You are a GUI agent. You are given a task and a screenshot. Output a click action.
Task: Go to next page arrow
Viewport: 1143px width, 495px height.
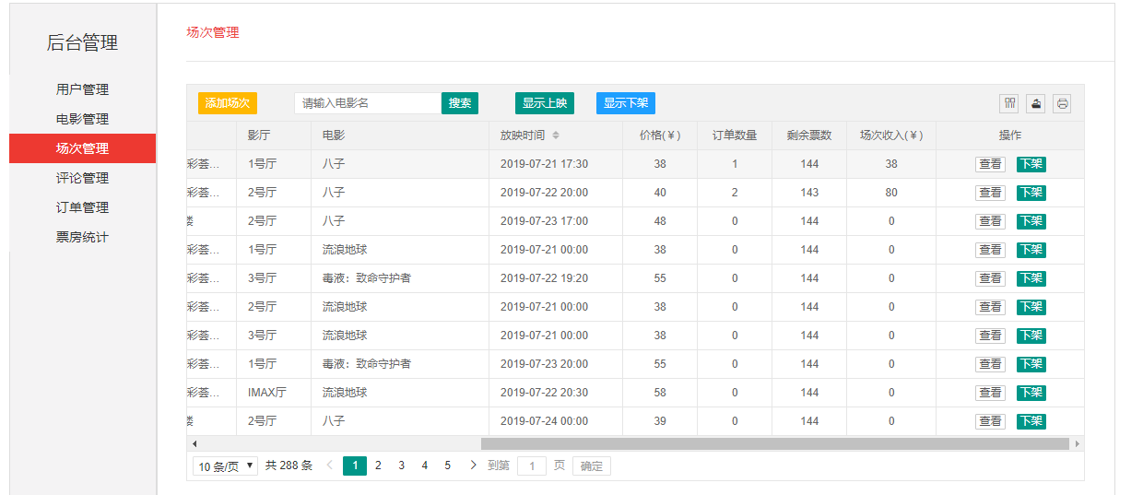[x=473, y=466]
